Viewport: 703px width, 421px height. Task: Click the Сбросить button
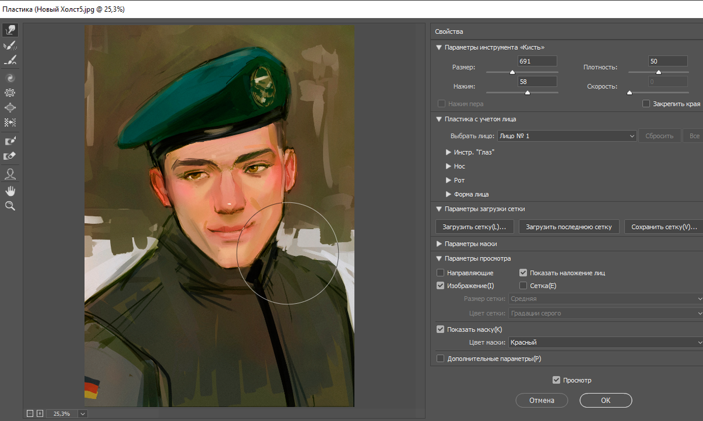(660, 136)
